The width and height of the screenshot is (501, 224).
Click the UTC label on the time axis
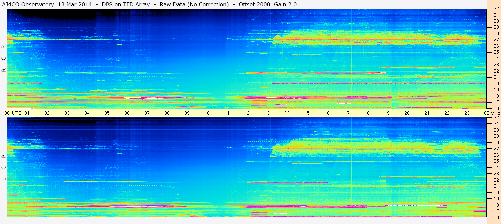coord(17,113)
